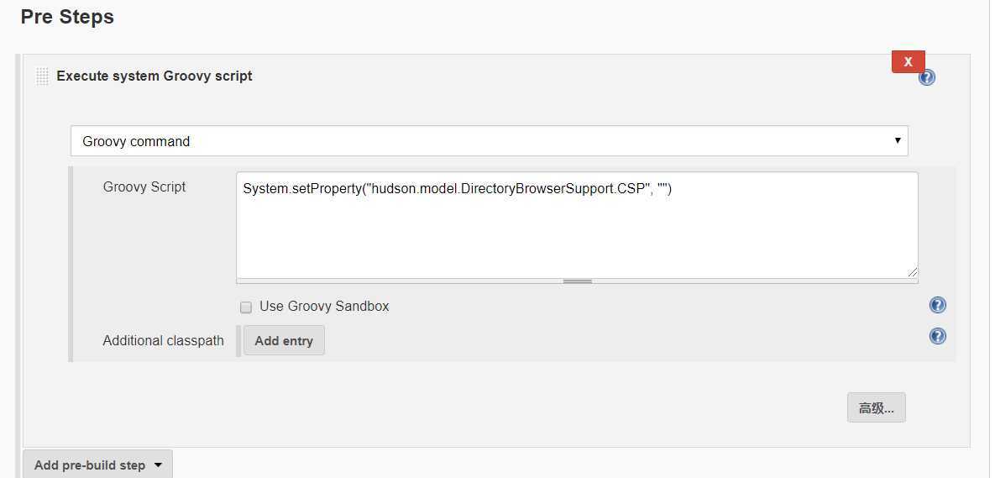The width and height of the screenshot is (995, 478).
Task: Click the arrow of Groovy command select
Action: (x=898, y=140)
